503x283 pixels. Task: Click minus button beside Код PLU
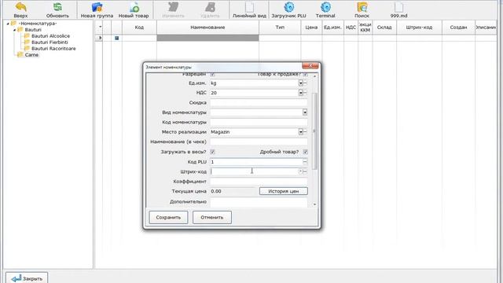tap(305, 162)
